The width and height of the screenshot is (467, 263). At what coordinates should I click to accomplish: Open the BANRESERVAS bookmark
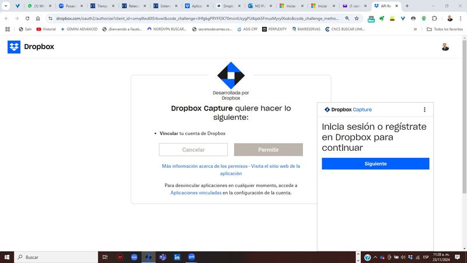(x=306, y=29)
